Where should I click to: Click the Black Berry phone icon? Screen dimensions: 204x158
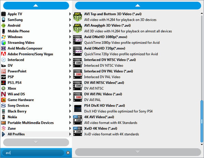click(x=3, y=111)
